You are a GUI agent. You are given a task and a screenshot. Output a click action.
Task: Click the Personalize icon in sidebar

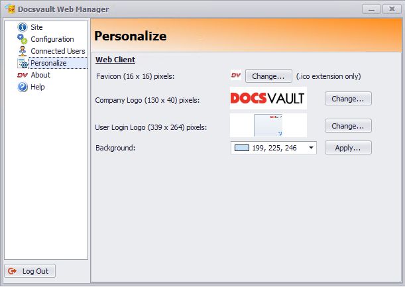[x=23, y=63]
